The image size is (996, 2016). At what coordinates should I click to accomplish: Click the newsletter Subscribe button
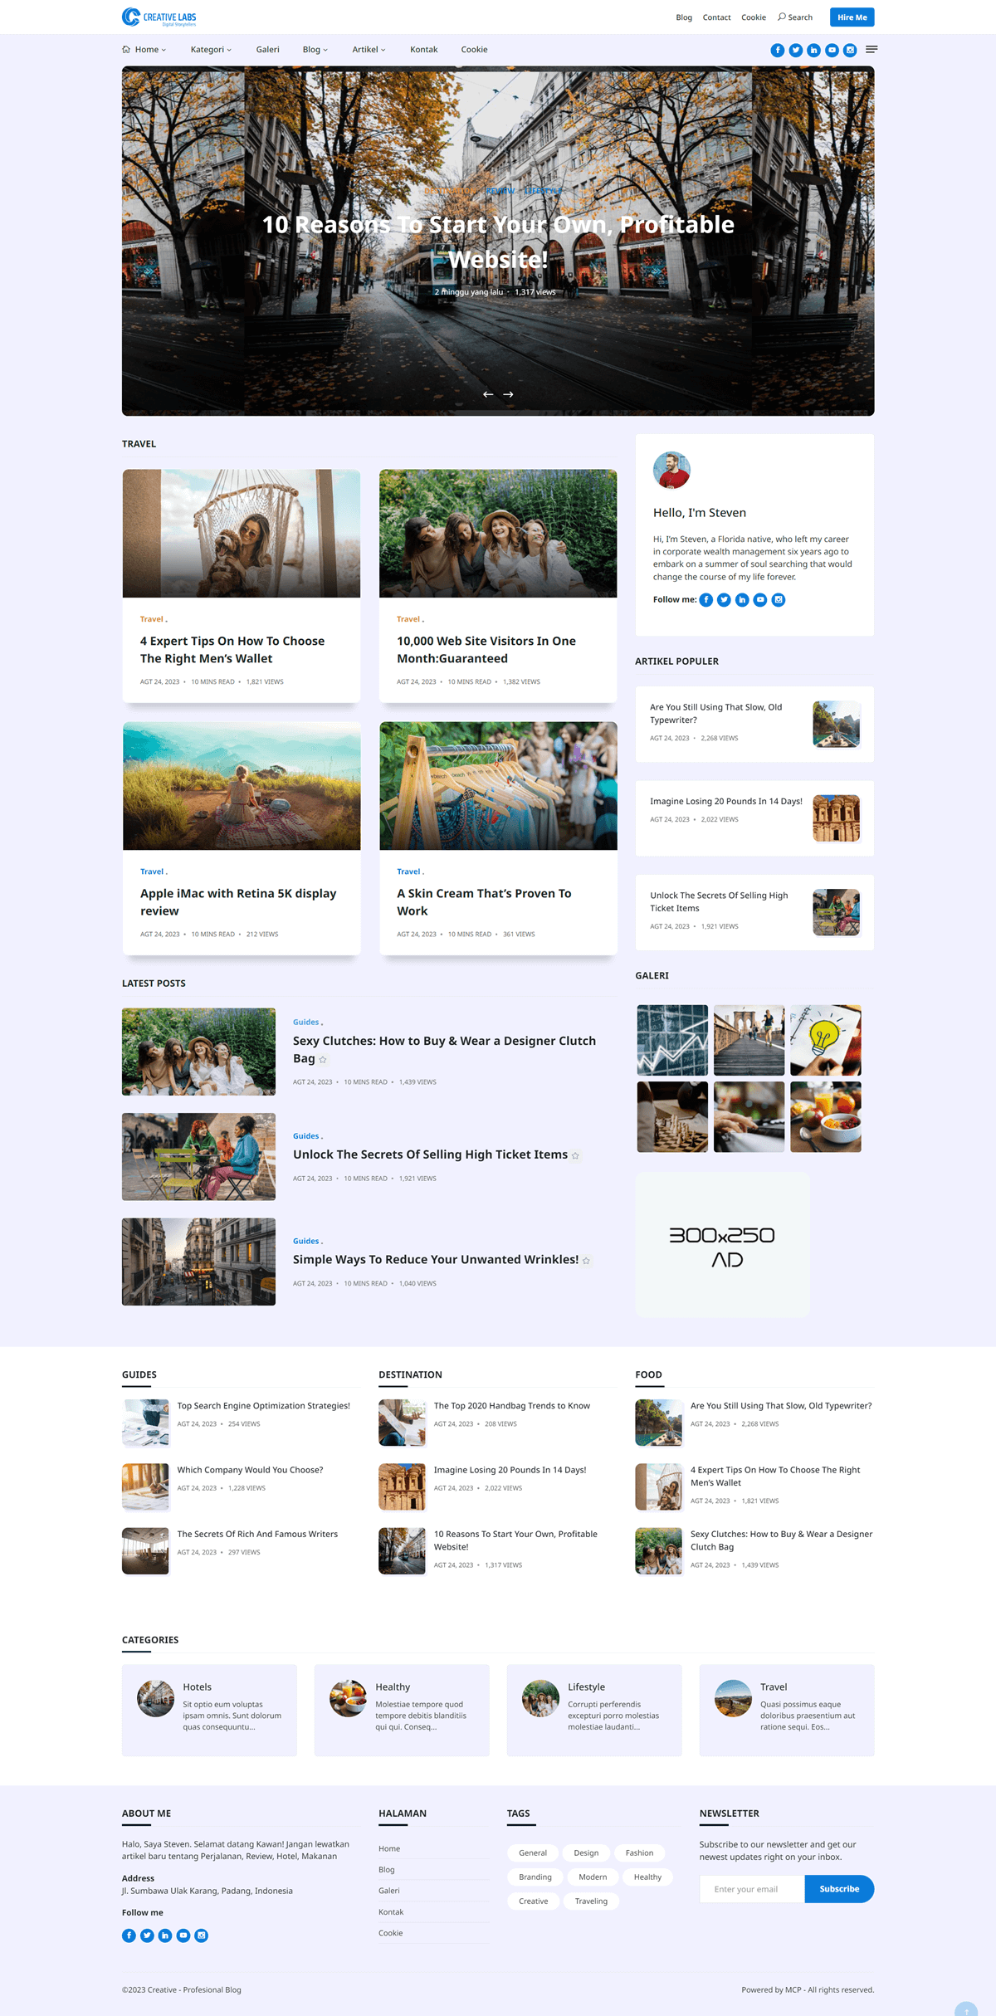point(838,1889)
